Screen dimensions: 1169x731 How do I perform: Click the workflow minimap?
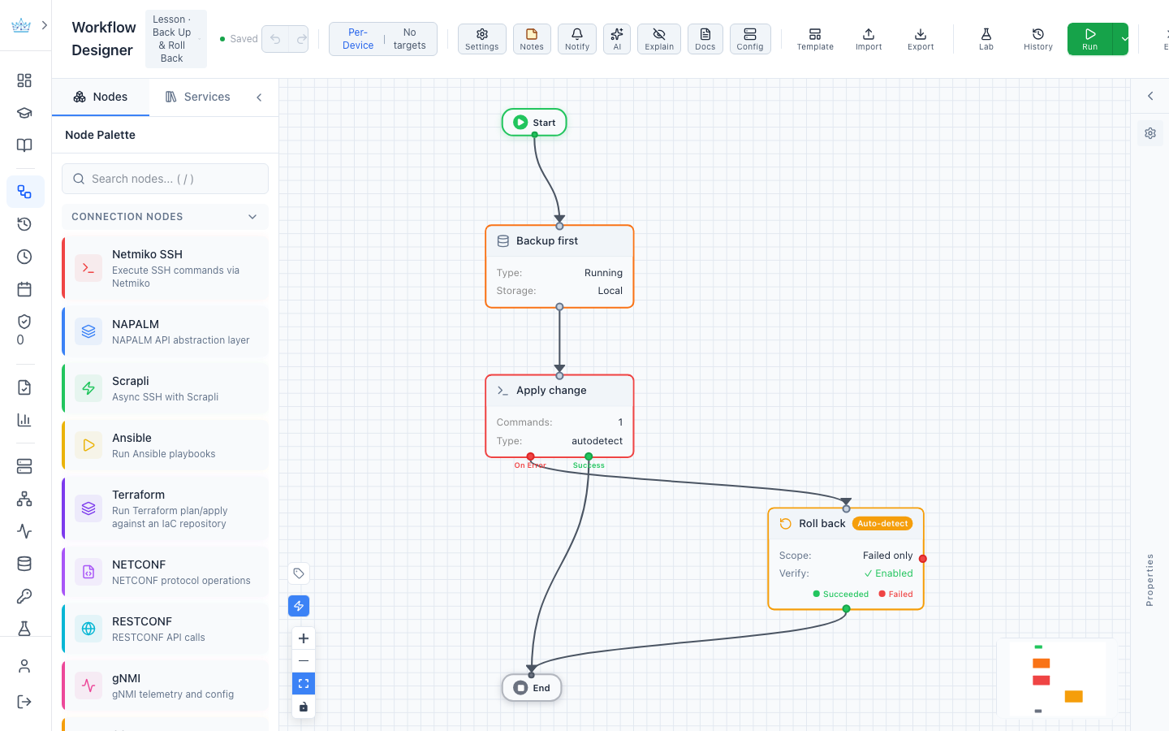[1058, 679]
